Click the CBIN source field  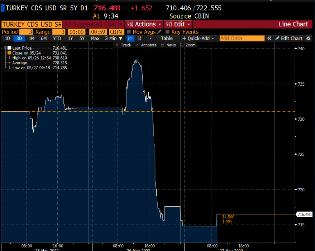click(116, 32)
